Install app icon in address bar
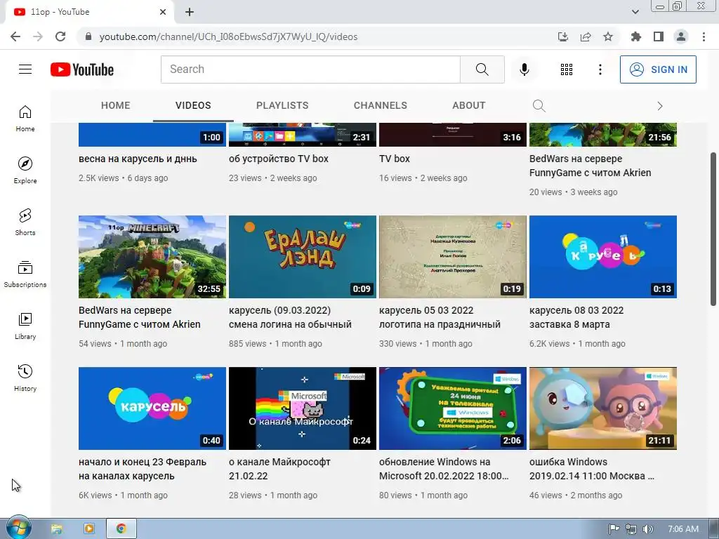 click(x=563, y=36)
